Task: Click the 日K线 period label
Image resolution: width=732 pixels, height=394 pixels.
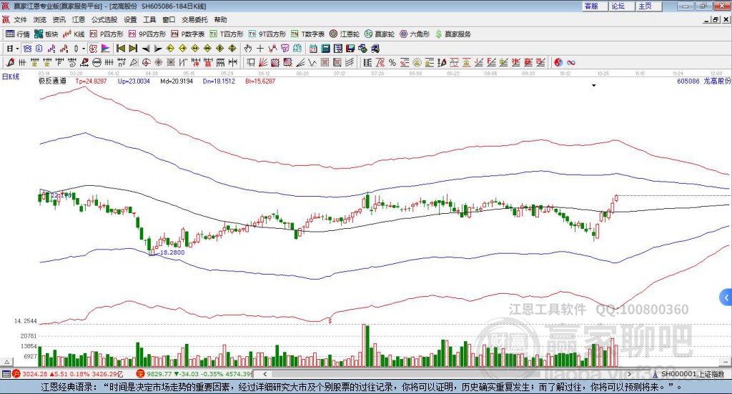Action: (x=11, y=77)
